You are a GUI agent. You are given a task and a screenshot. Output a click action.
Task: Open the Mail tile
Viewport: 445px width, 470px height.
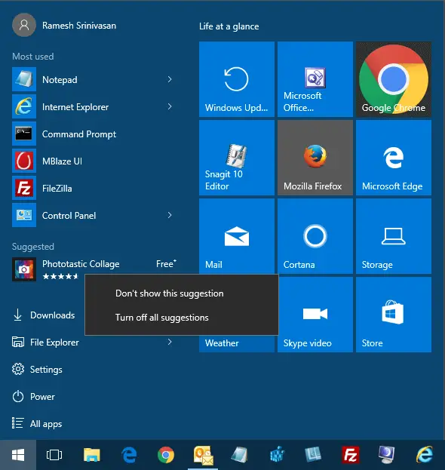coord(237,236)
